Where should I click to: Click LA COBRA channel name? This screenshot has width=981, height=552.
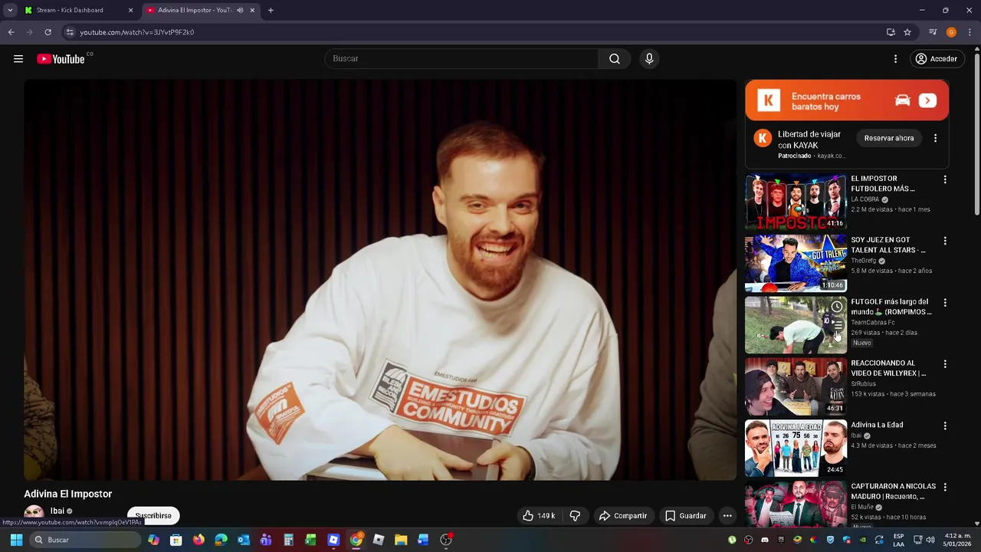point(865,199)
